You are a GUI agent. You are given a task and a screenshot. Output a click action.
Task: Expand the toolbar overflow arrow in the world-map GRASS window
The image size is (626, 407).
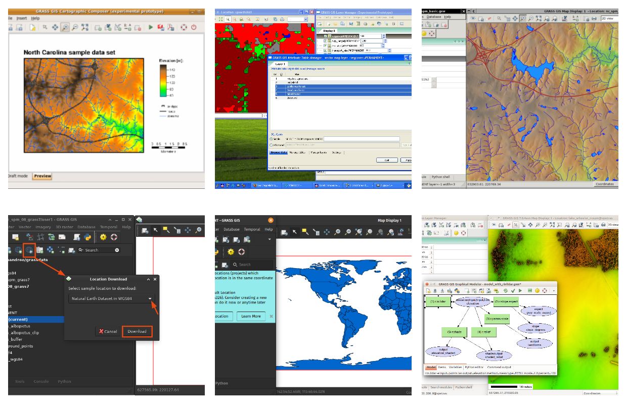270,239
